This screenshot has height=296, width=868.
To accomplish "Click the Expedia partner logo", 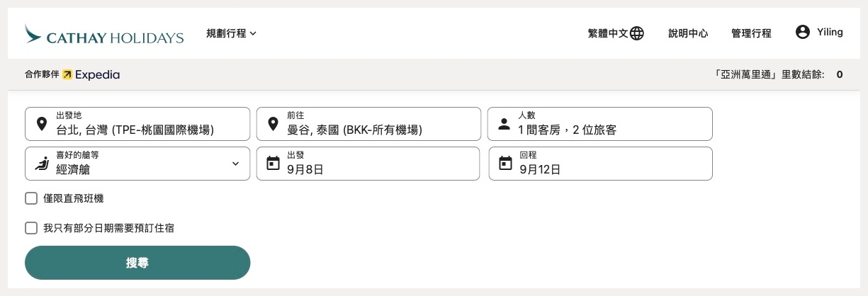I will click(x=91, y=74).
